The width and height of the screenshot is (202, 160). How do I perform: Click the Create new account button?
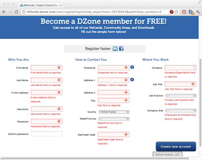176,146
